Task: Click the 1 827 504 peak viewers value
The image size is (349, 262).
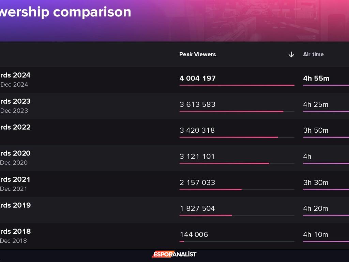Action: click(197, 208)
